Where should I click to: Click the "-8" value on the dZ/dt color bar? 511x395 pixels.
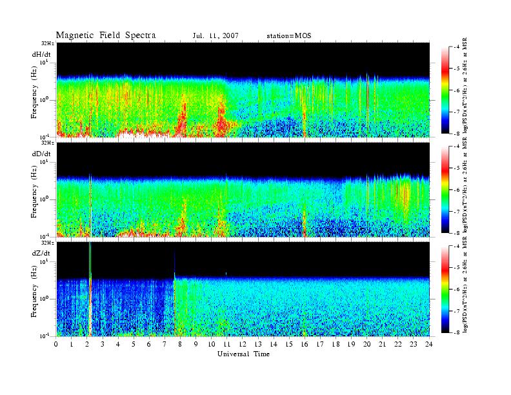[x=457, y=332]
